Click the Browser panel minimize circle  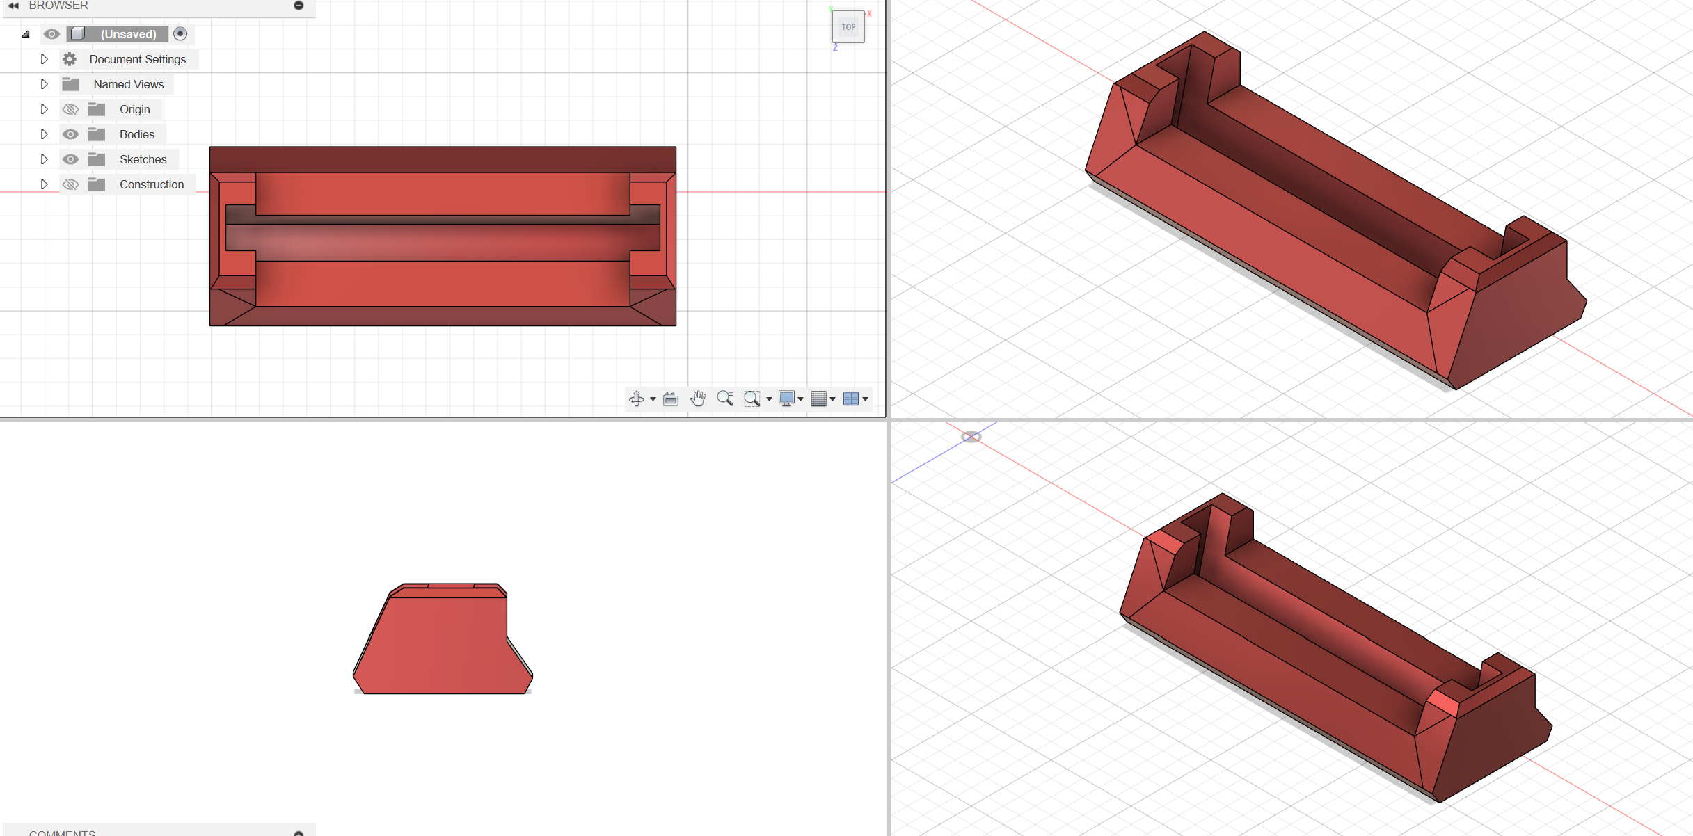pos(299,6)
